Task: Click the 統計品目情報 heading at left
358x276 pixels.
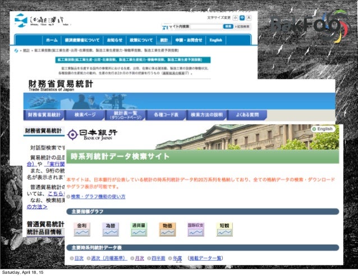Action: click(44, 232)
